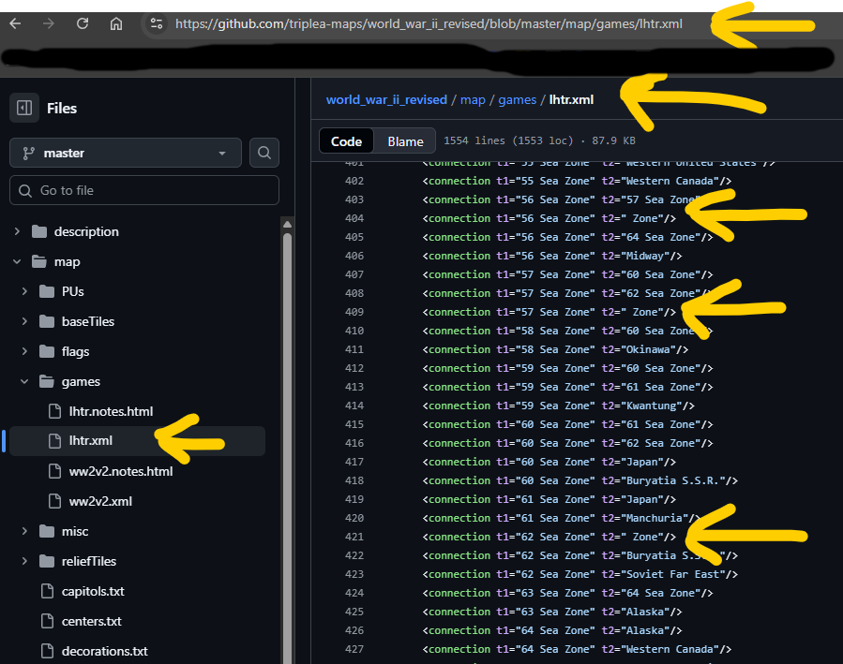Click the decorations.txt file icon

click(x=47, y=651)
